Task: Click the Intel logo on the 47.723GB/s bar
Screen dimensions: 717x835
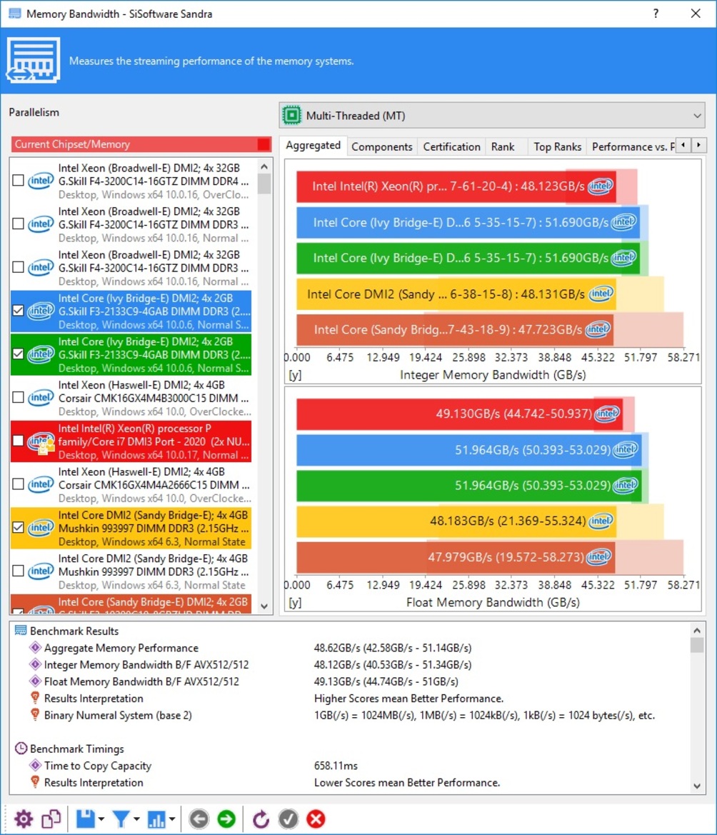Action: (x=597, y=329)
